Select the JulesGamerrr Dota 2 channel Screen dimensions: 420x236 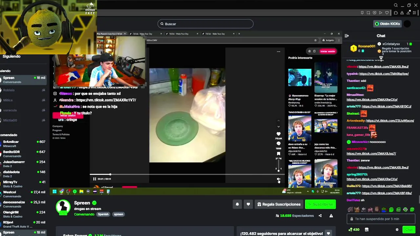[23, 164]
